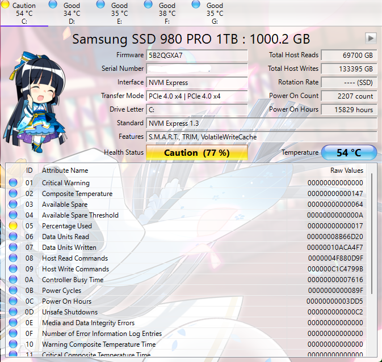This screenshot has width=382, height=362.
Task: Click Total Host Reads value 69700 GB
Action: point(349,55)
